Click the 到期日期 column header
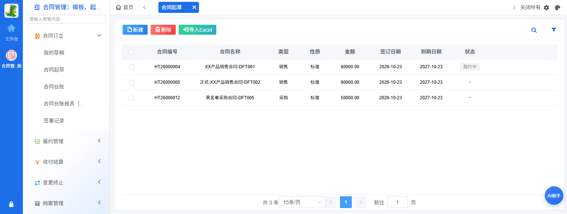The width and height of the screenshot is (567, 214). pyautogui.click(x=431, y=52)
